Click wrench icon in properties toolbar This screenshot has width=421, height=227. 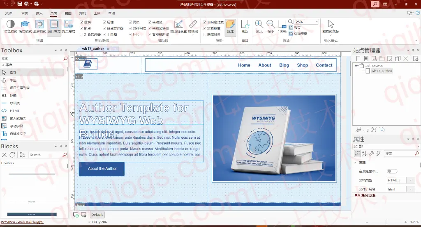371,154
